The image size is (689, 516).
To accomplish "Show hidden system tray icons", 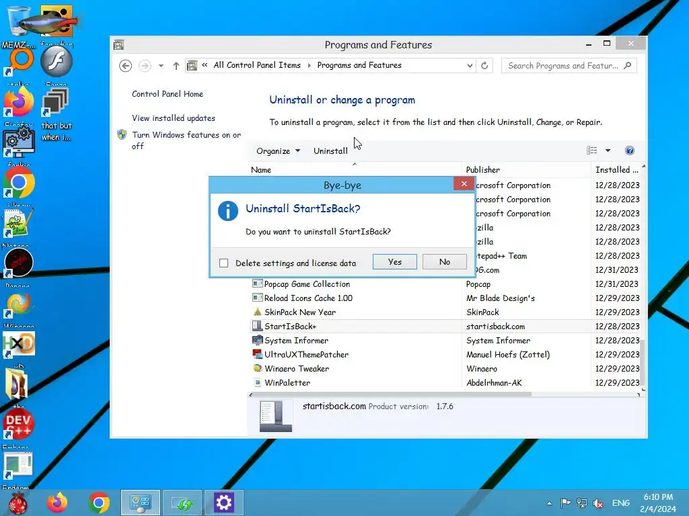I will point(549,503).
